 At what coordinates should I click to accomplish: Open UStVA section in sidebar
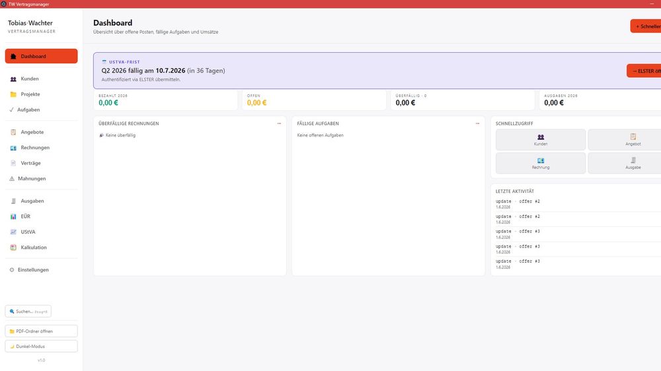41,232
